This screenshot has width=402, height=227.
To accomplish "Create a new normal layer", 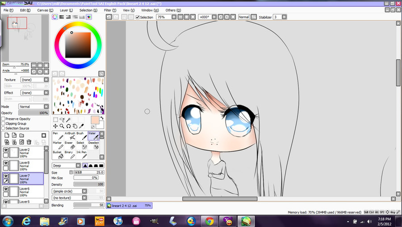I will 7,135.
